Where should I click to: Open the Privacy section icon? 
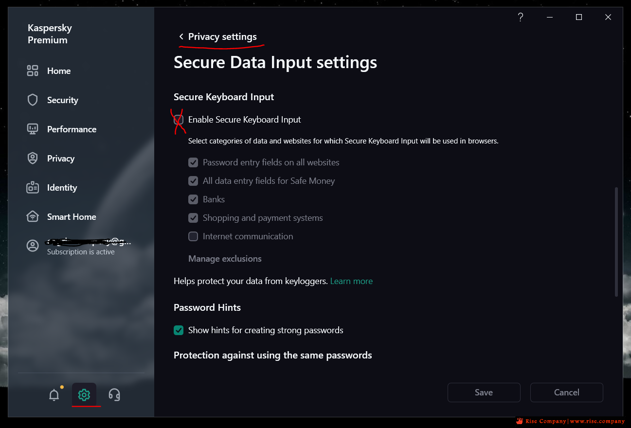tap(33, 159)
